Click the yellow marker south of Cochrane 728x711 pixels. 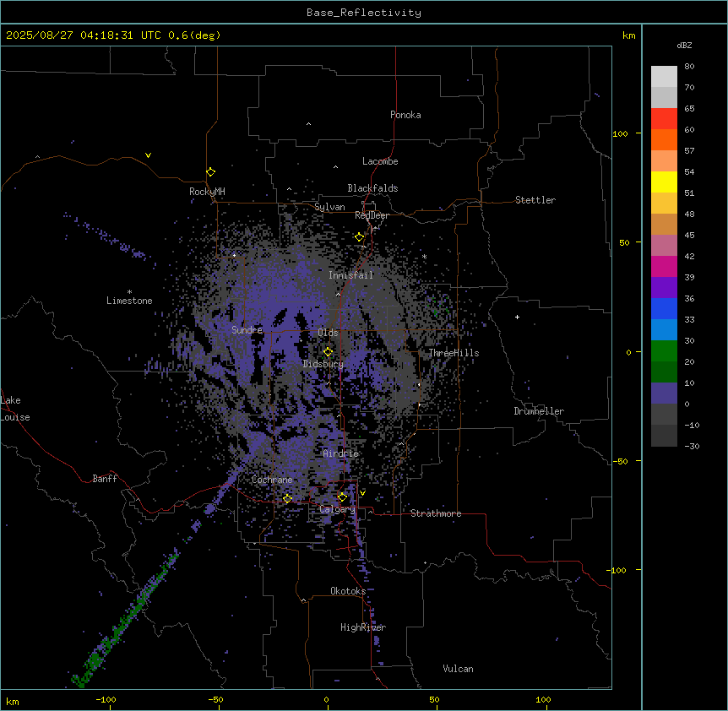coord(287,499)
